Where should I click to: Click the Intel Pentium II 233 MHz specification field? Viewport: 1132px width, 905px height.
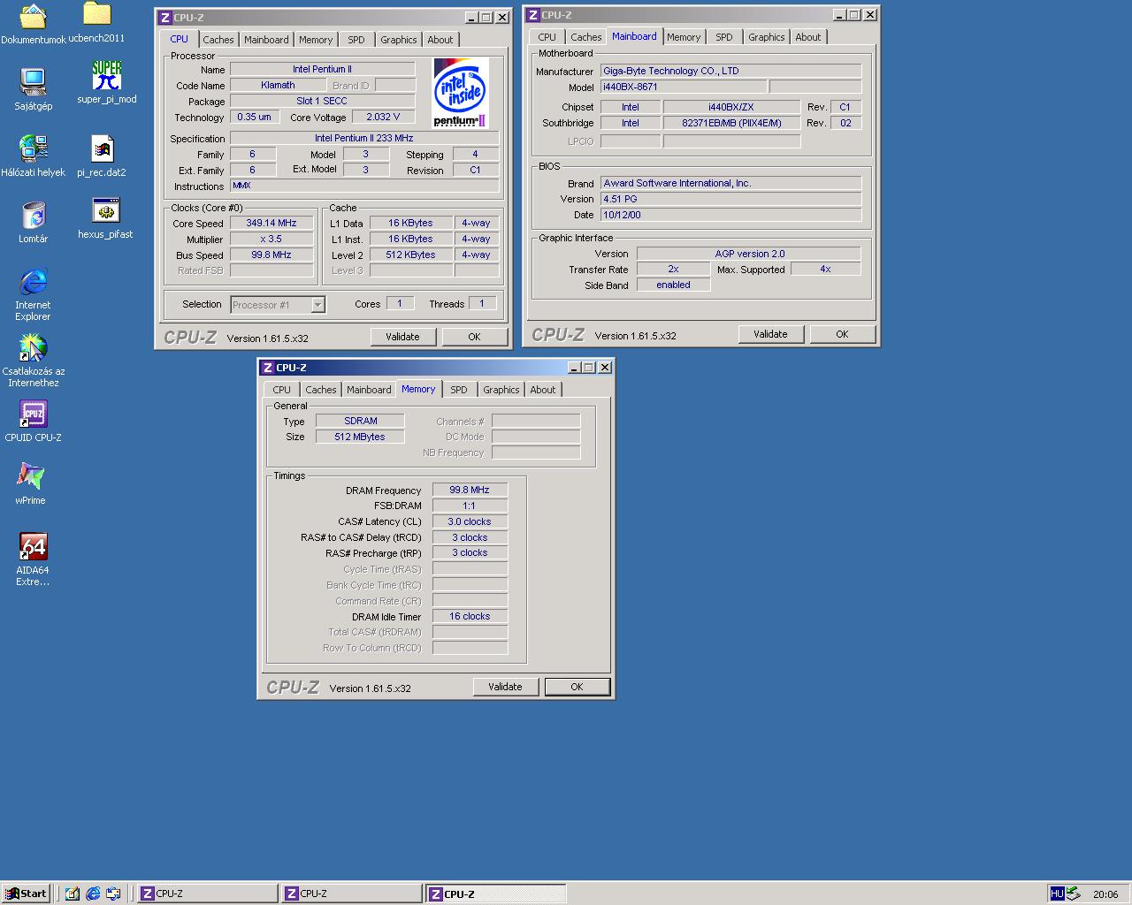pos(364,138)
